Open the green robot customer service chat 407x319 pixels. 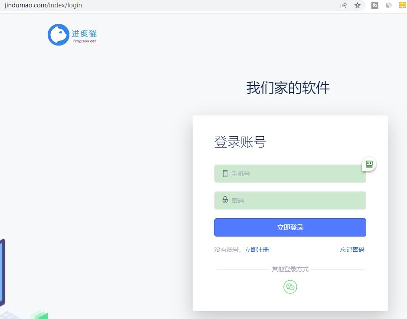368,164
